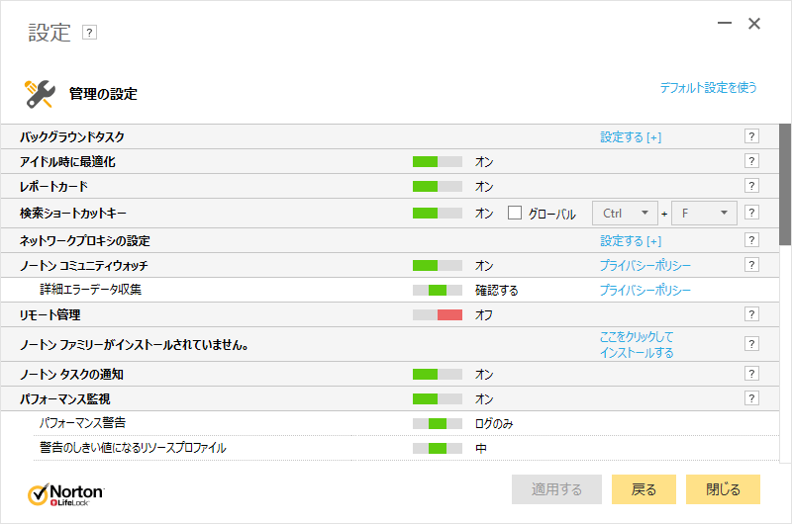Click the 戻る button
This screenshot has height=524, width=792.
[643, 489]
